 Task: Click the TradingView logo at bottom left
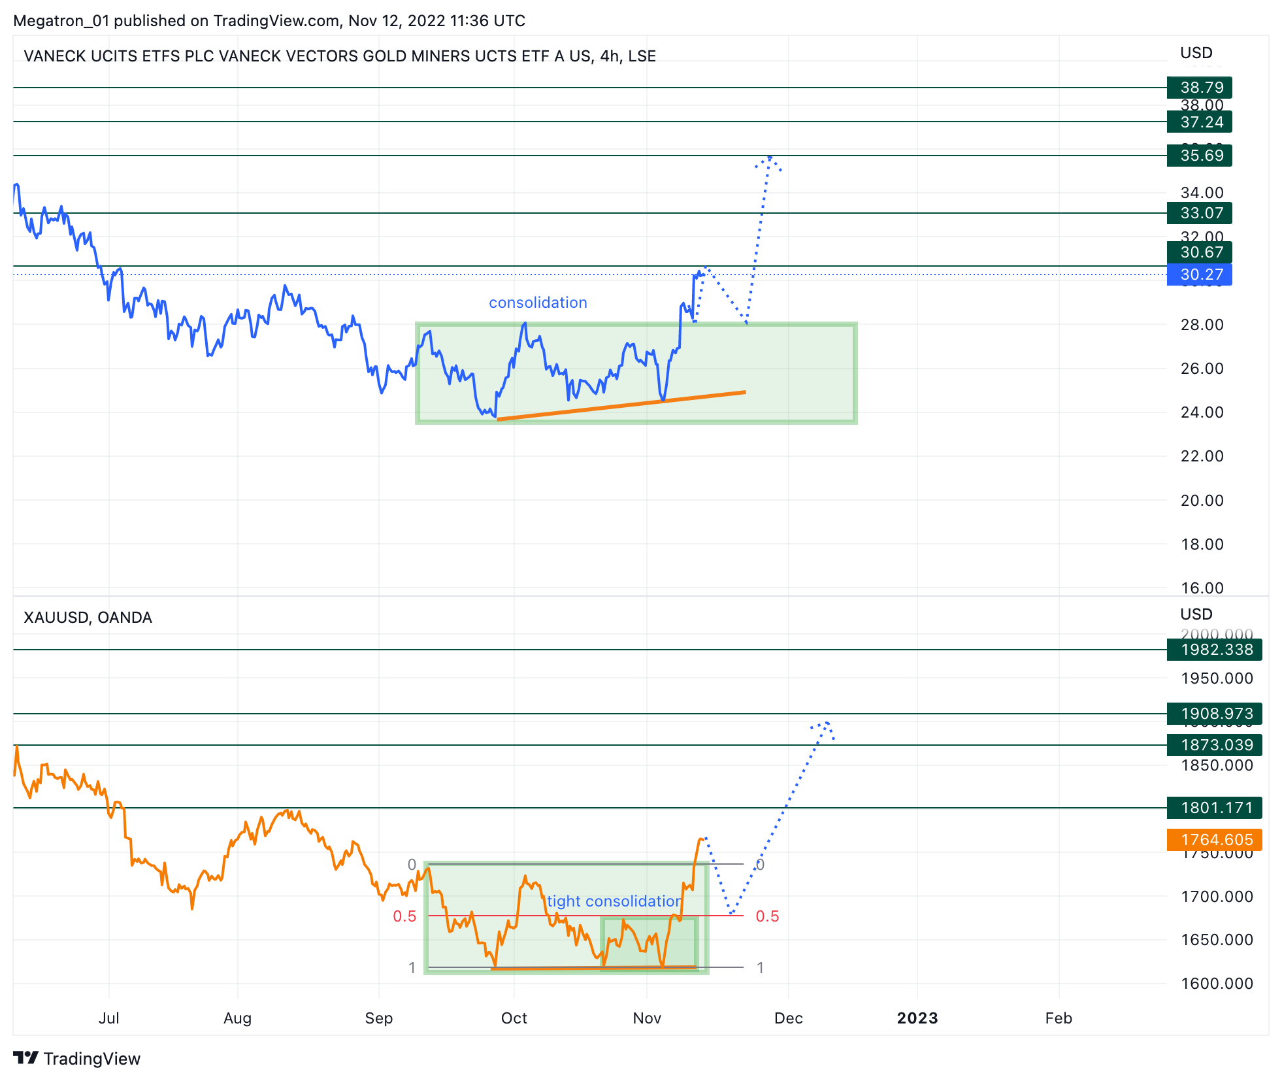tap(77, 1058)
